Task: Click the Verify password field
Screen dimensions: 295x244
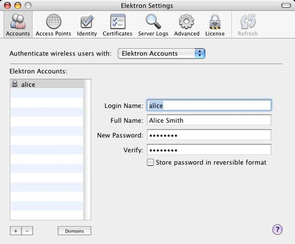Action: (209, 149)
